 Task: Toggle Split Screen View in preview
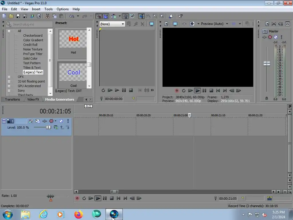click(x=192, y=24)
